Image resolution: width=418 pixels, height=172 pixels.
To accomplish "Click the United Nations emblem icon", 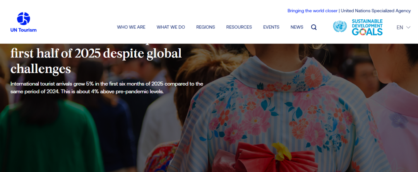I will click(x=340, y=27).
